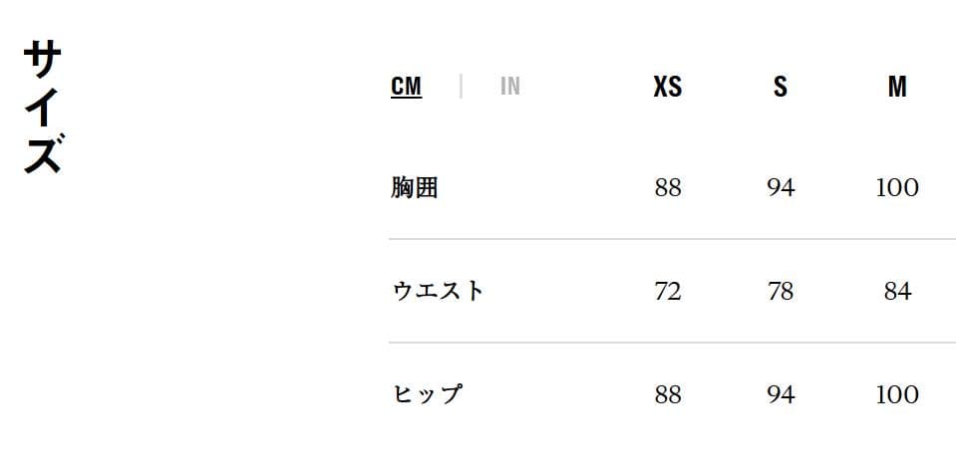
Task: Click the サイズ heading
Action: point(43,108)
